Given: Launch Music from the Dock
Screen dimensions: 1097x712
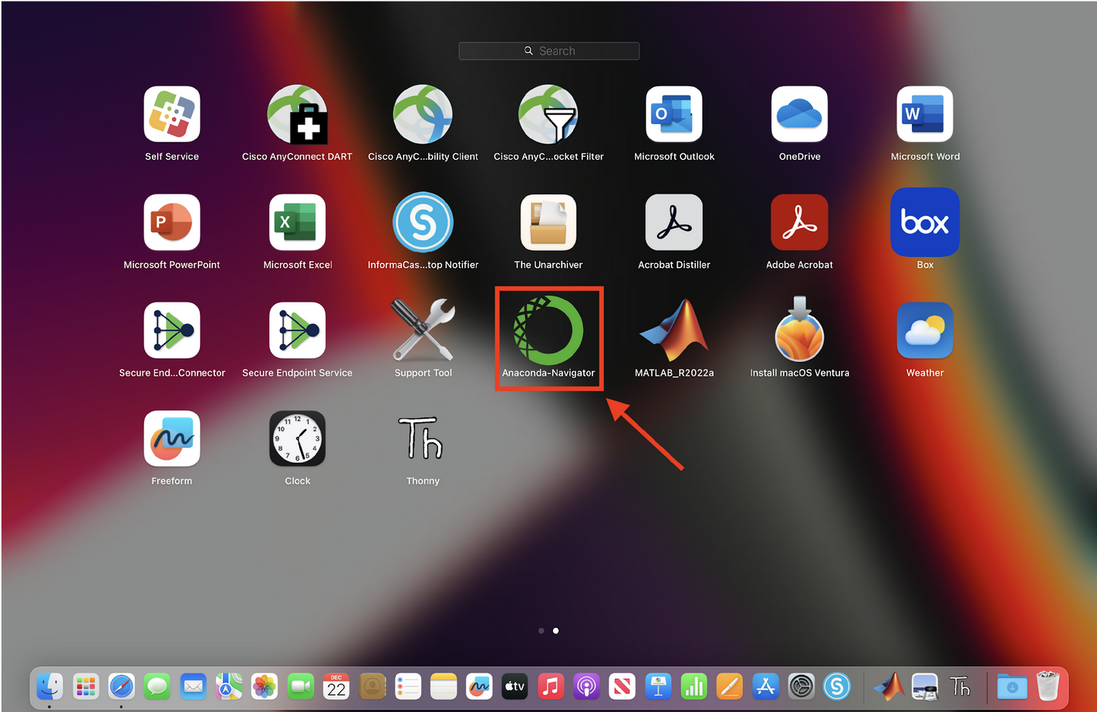Looking at the screenshot, I should (x=551, y=686).
